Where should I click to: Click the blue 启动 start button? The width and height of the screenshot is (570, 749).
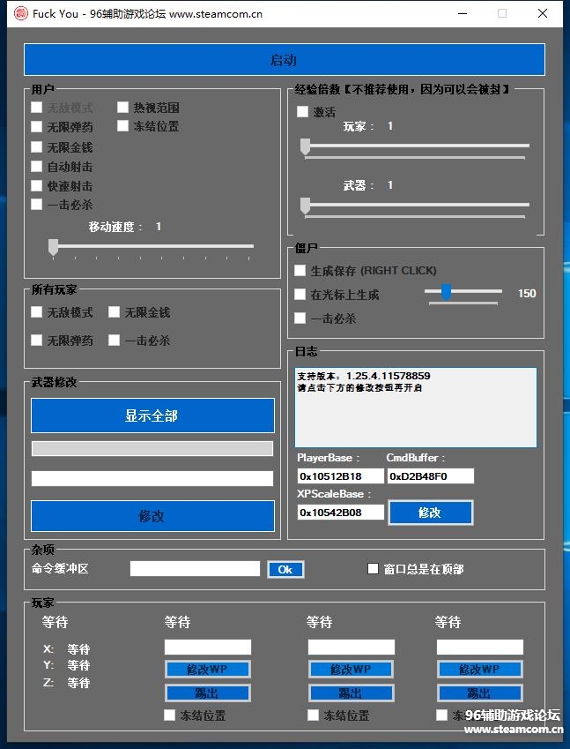285,60
